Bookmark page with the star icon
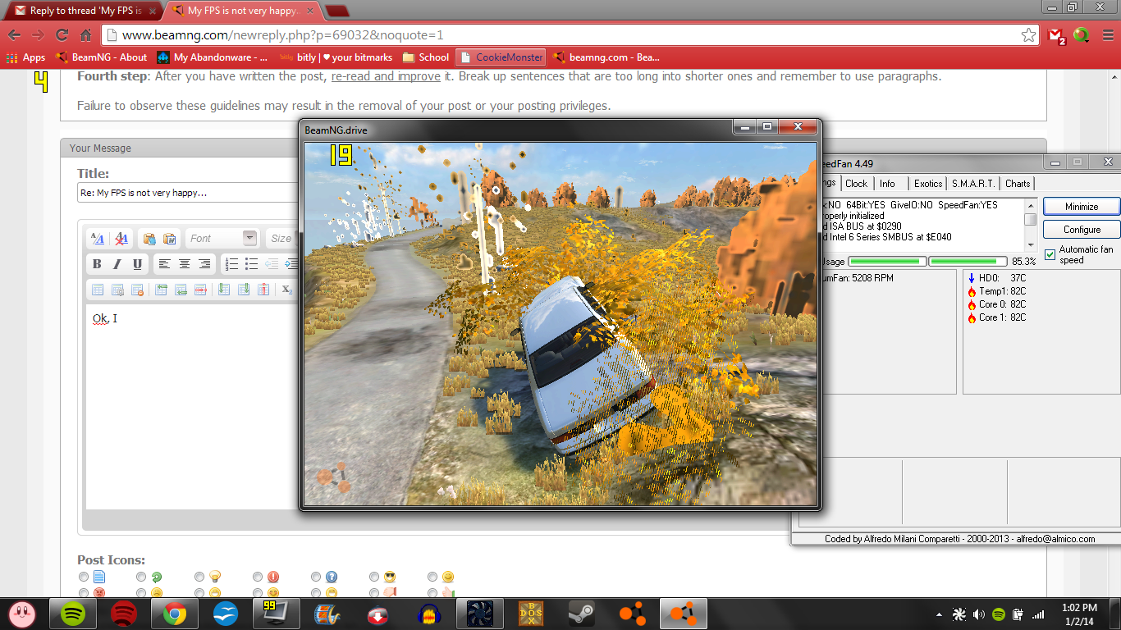The height and width of the screenshot is (630, 1121). 1028,35
